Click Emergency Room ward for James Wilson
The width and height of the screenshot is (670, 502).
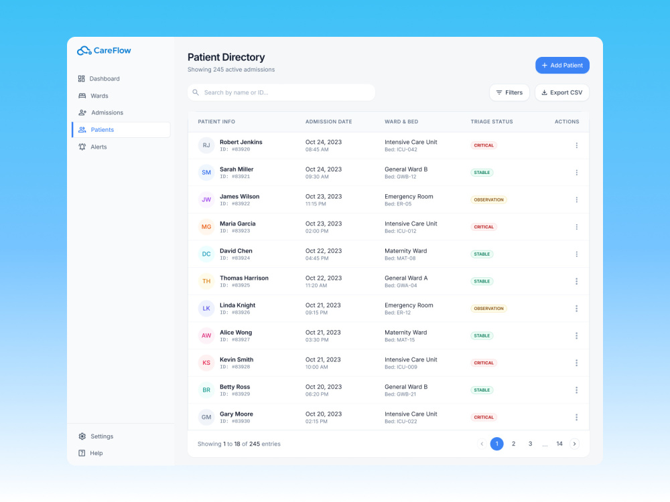pyautogui.click(x=409, y=196)
